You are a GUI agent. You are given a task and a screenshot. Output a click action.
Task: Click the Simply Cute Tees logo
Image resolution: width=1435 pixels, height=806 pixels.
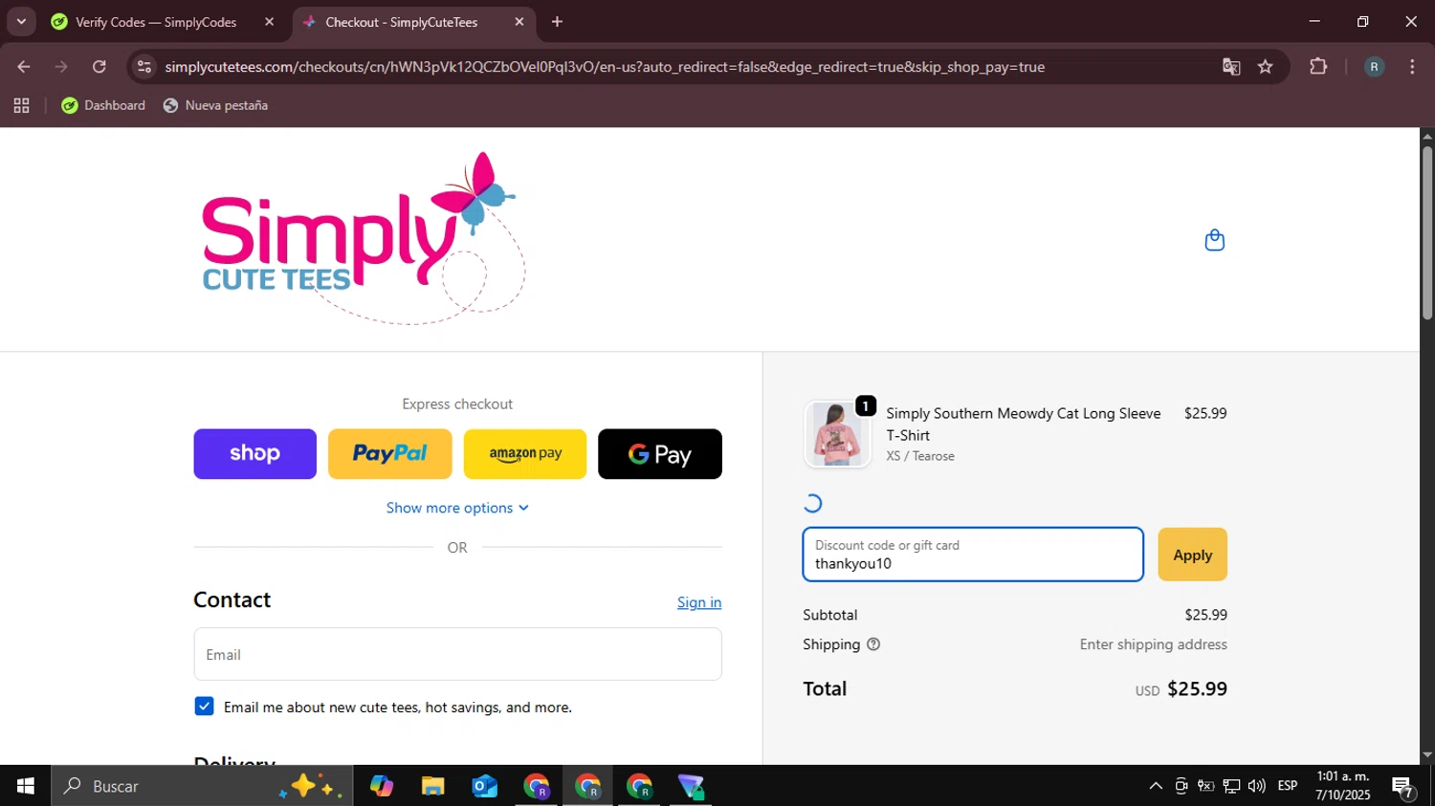(364, 238)
